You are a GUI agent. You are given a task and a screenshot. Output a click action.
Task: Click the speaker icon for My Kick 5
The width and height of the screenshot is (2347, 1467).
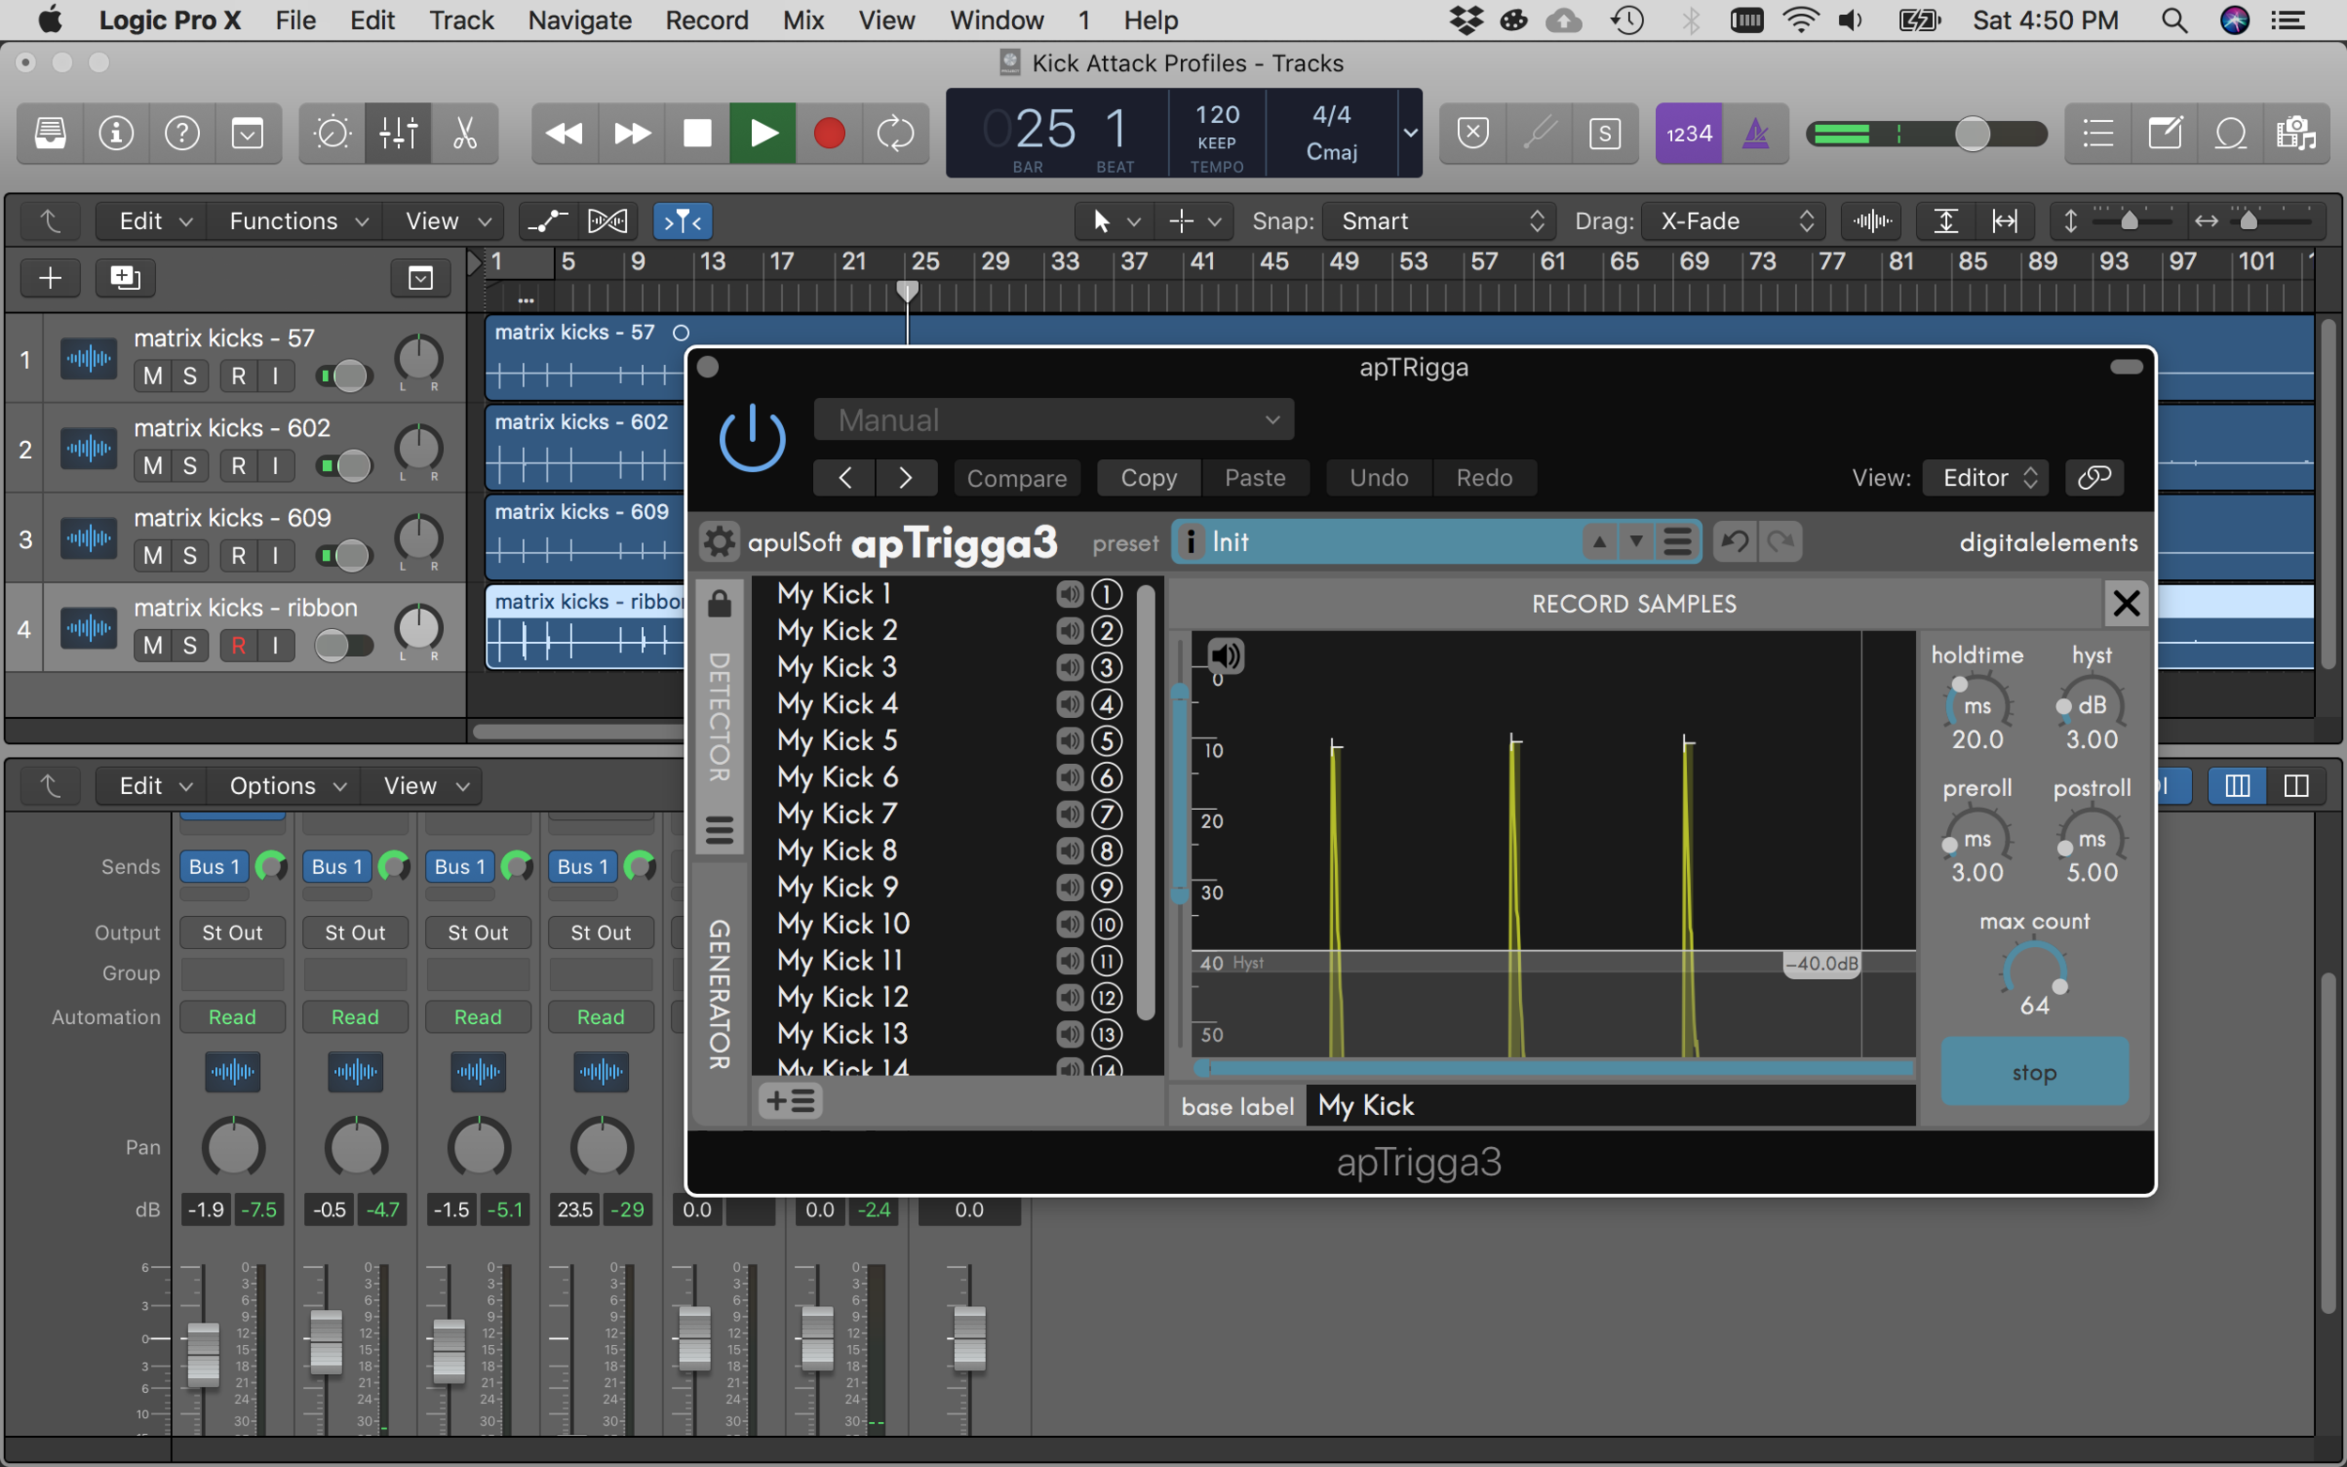tap(1069, 741)
